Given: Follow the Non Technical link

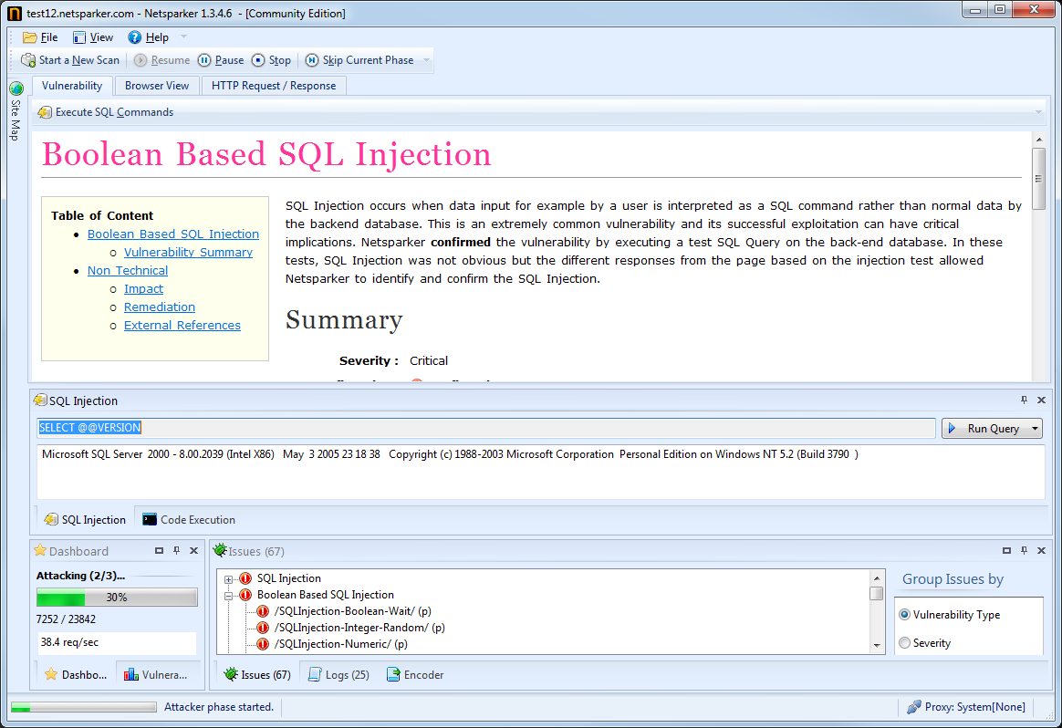Looking at the screenshot, I should (x=128, y=270).
